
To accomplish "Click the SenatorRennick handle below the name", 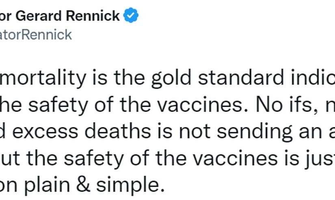I will point(36,34).
